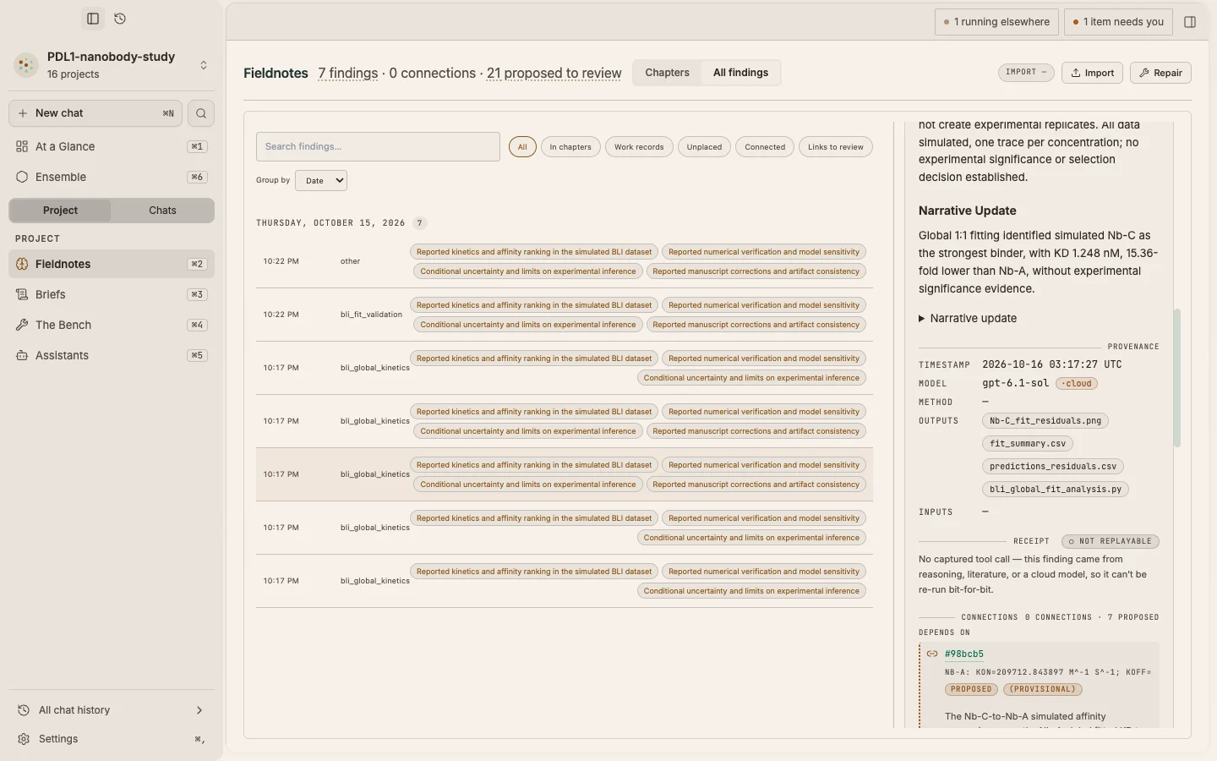Switch to the Chapters tab

(667, 73)
